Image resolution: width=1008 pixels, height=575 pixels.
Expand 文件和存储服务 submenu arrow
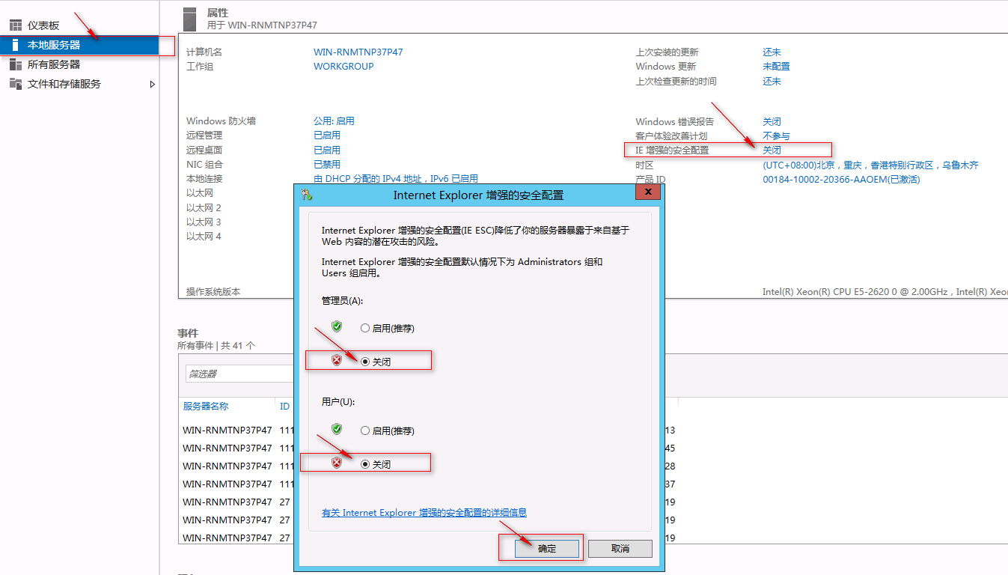pyautogui.click(x=153, y=84)
